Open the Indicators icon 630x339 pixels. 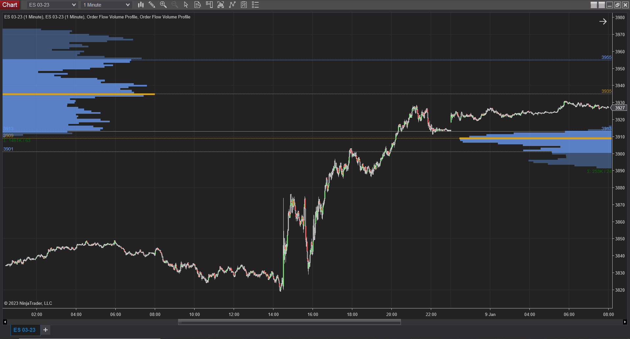232,5
